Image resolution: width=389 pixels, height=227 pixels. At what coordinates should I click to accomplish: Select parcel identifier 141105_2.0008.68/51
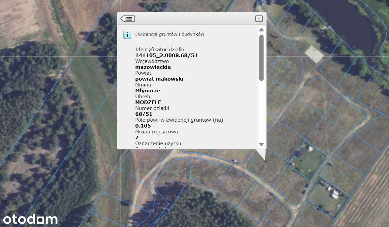(167, 55)
